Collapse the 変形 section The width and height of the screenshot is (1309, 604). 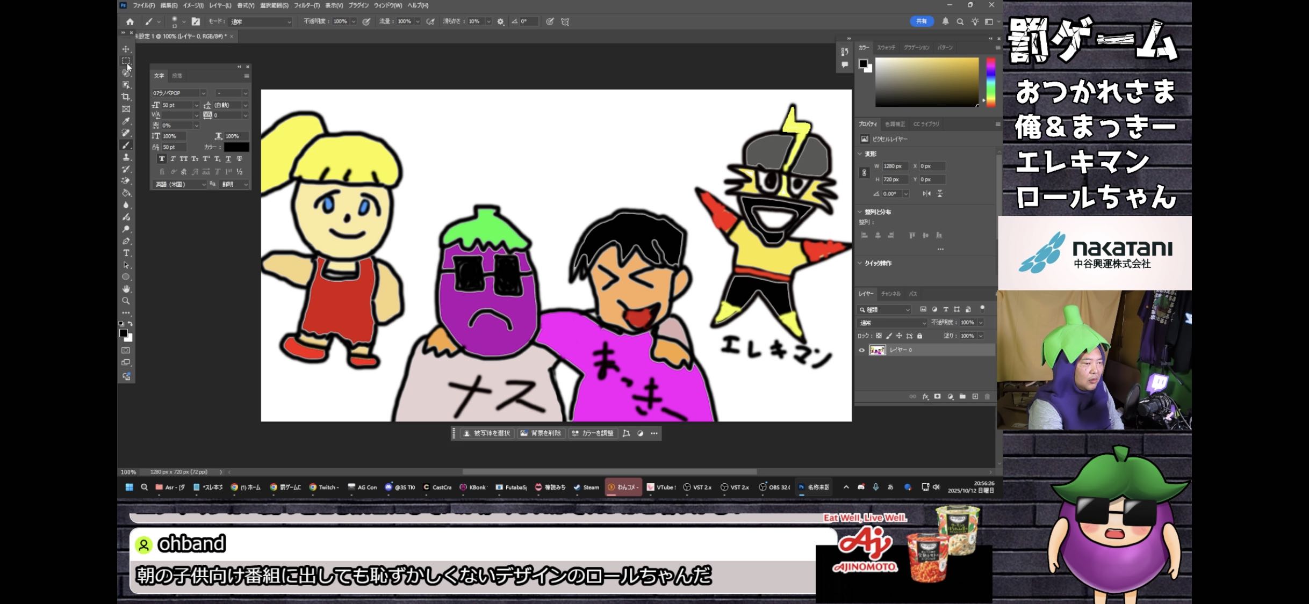(860, 154)
